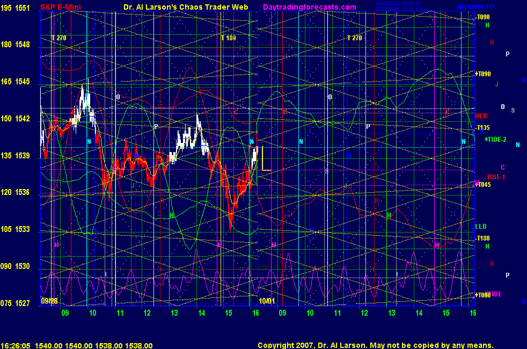Click the "150 1542" price axis label
527x349 pixels.
pos(15,119)
